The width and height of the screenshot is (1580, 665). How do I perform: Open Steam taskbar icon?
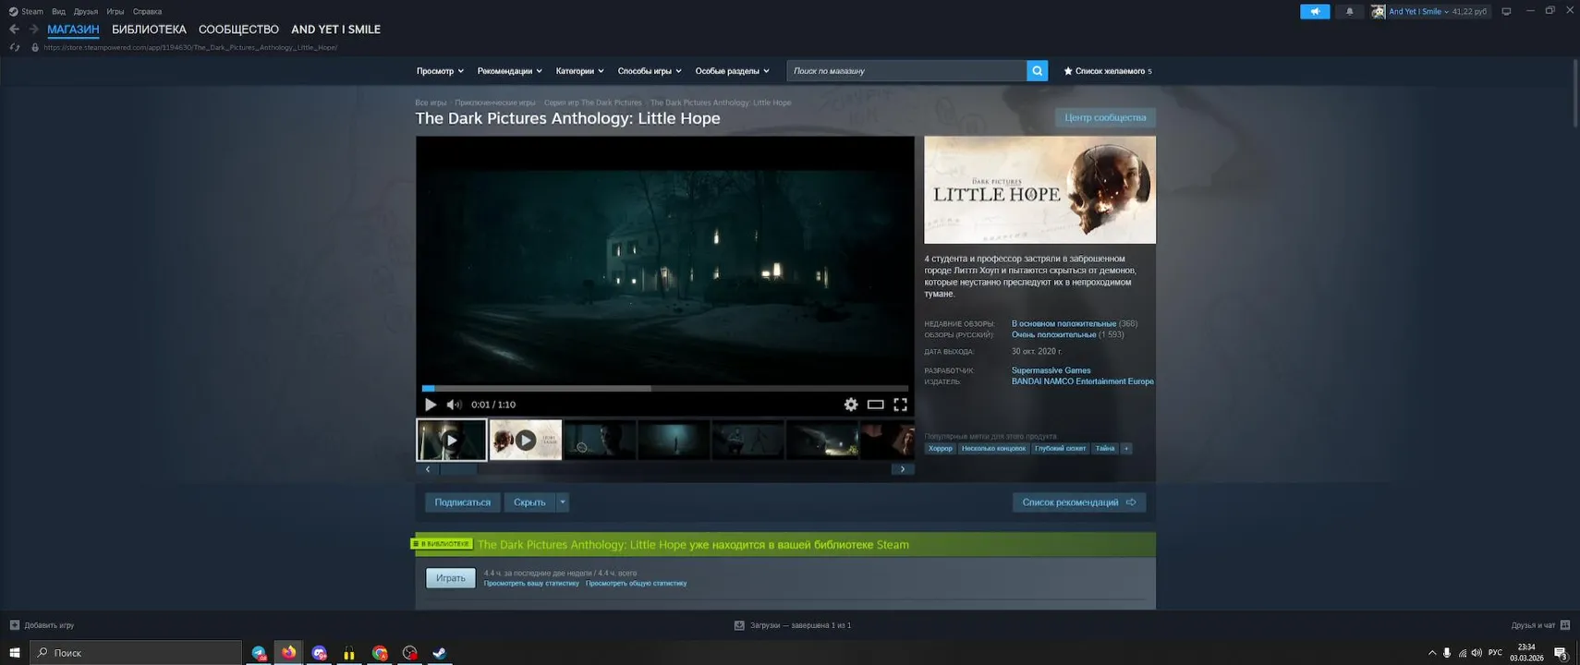click(440, 653)
